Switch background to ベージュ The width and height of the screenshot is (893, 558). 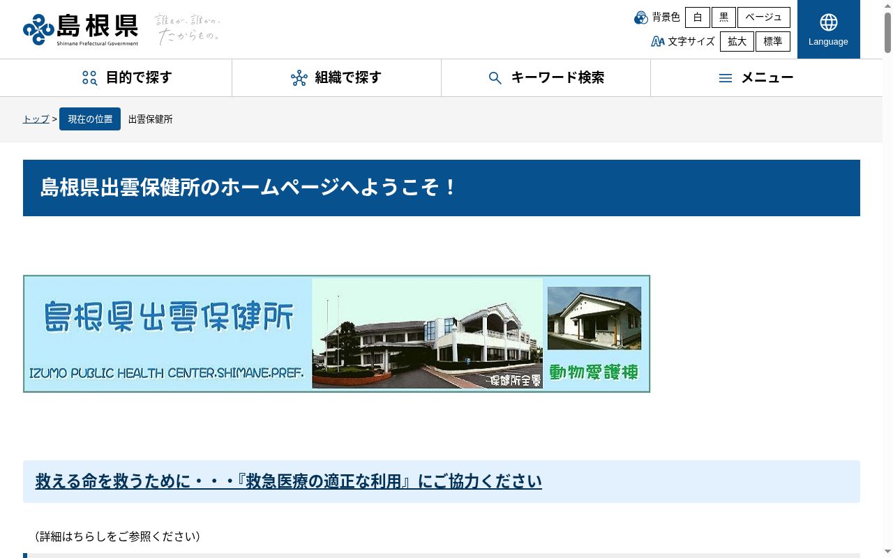(764, 17)
